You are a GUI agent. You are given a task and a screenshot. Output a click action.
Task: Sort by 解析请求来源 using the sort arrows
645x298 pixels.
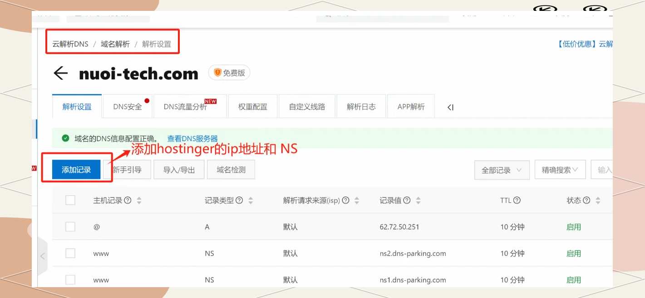[x=357, y=200]
